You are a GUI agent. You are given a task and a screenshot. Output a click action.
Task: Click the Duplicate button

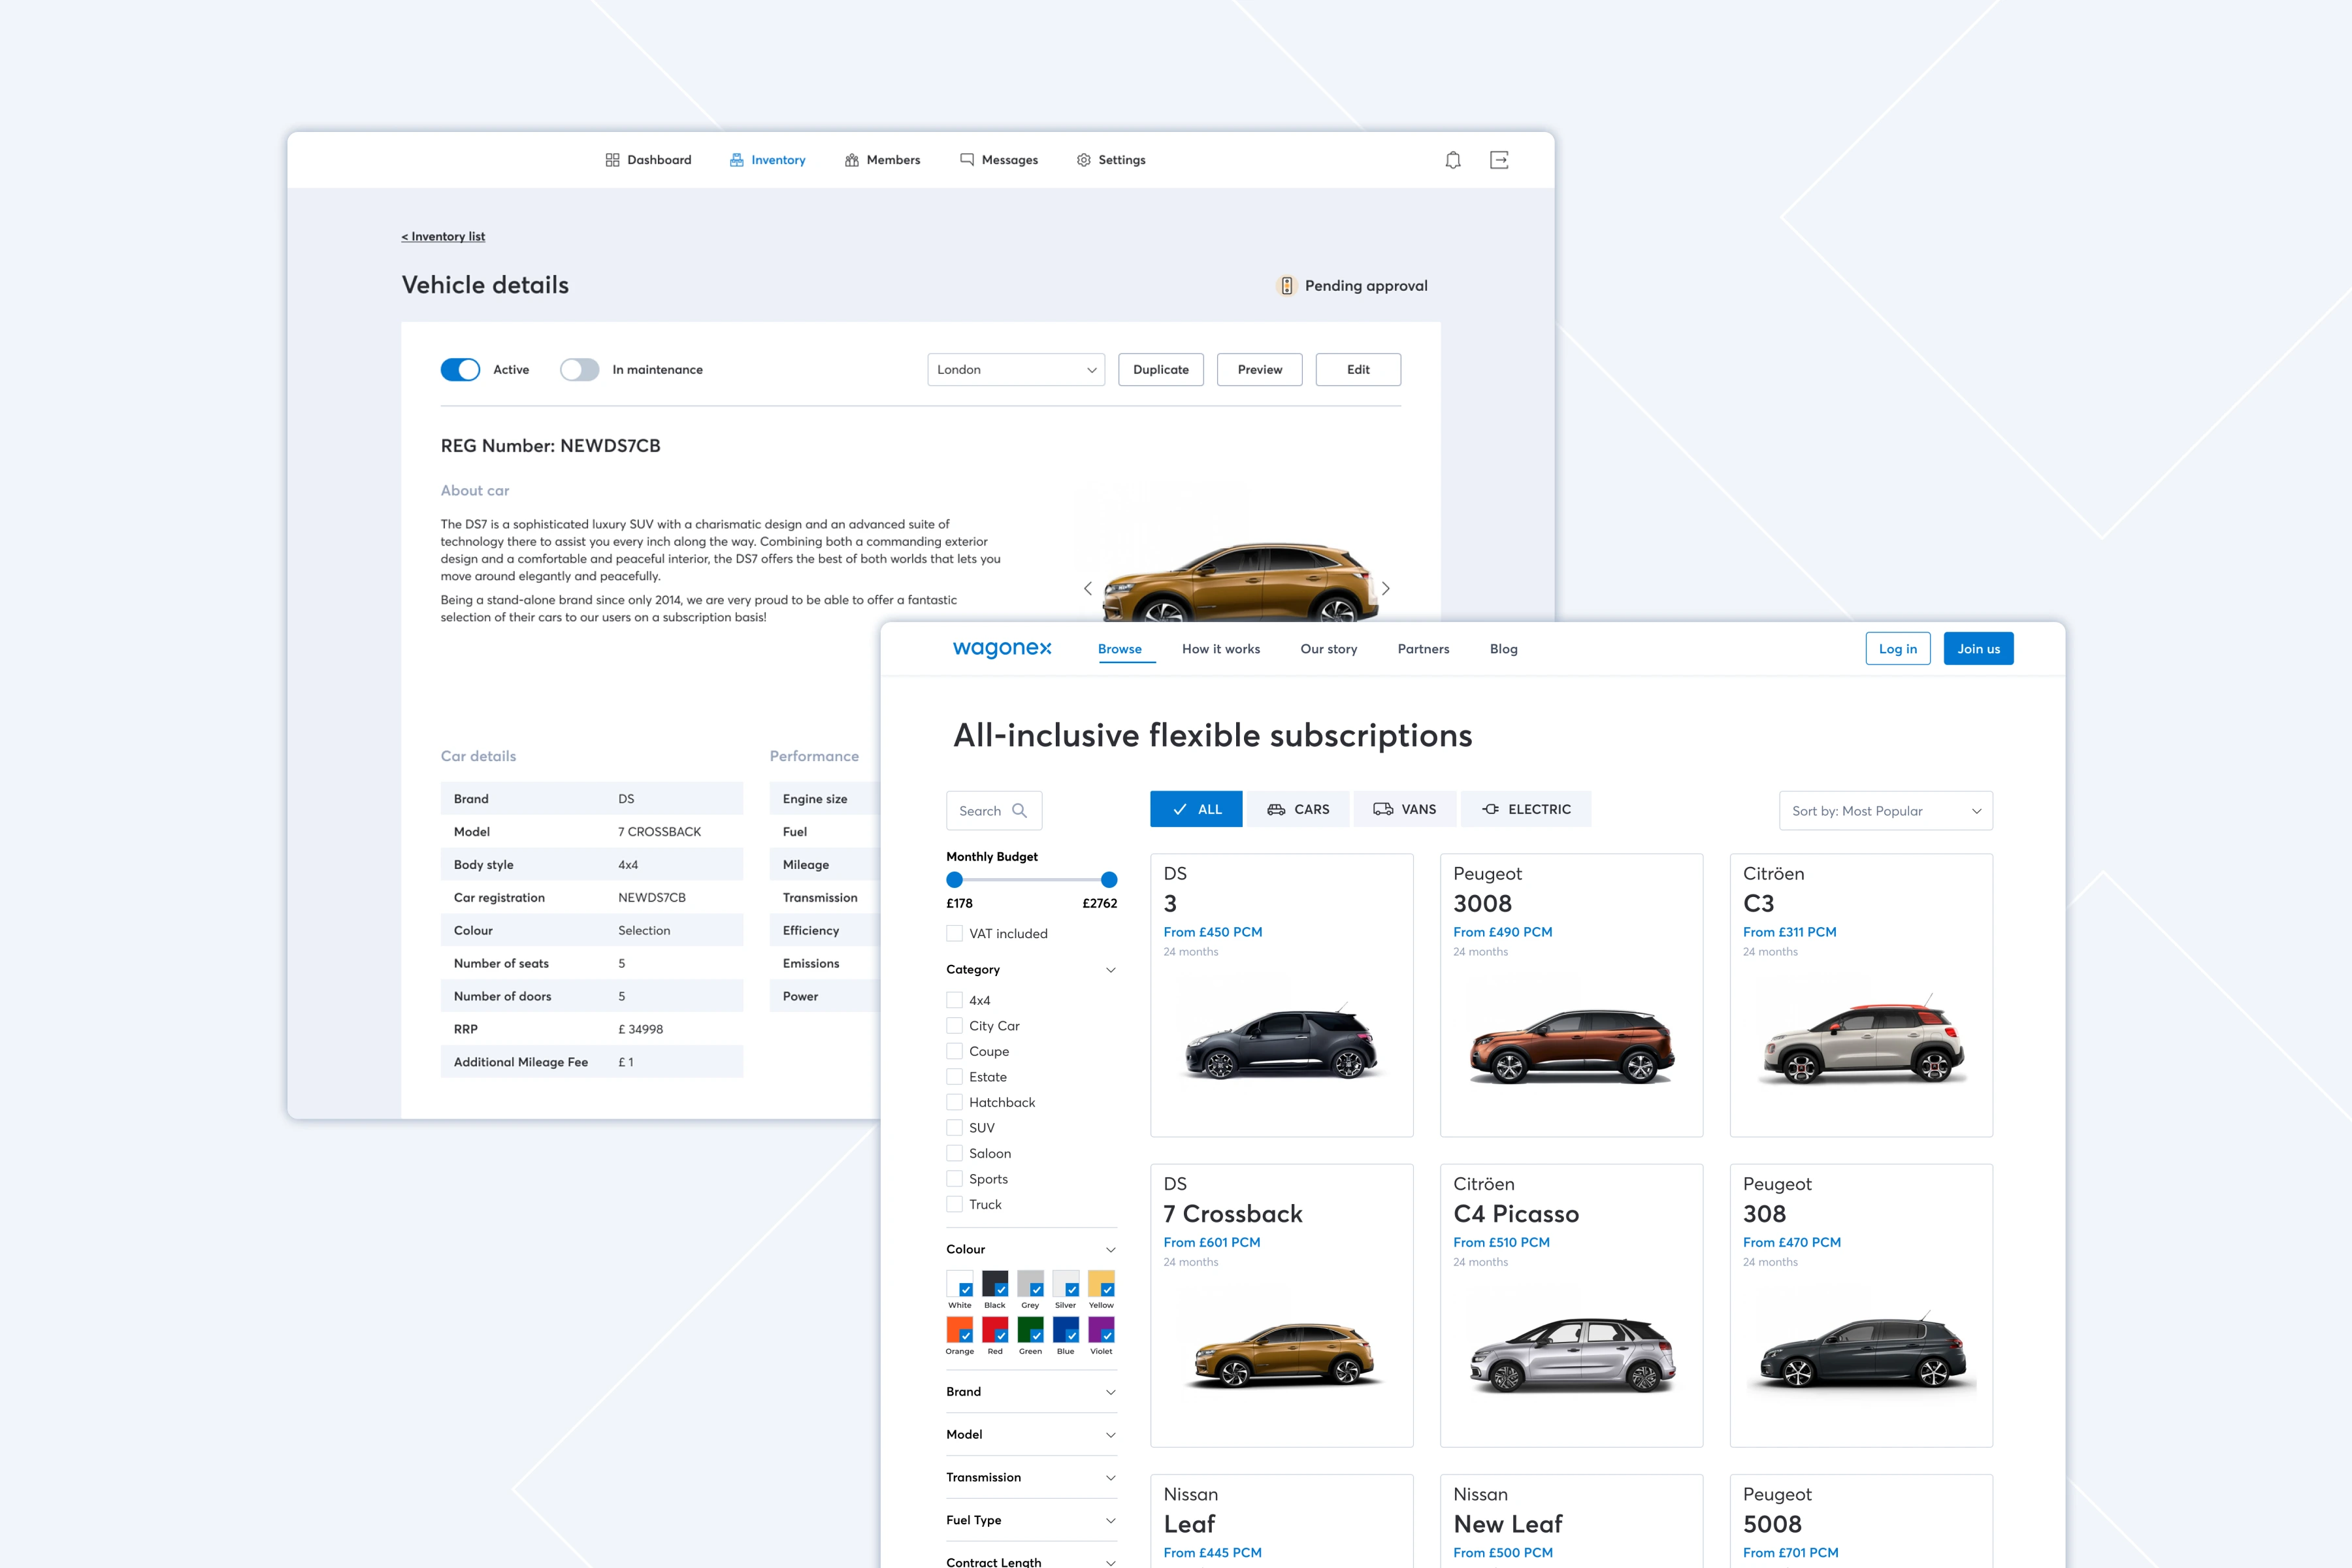(x=1160, y=370)
